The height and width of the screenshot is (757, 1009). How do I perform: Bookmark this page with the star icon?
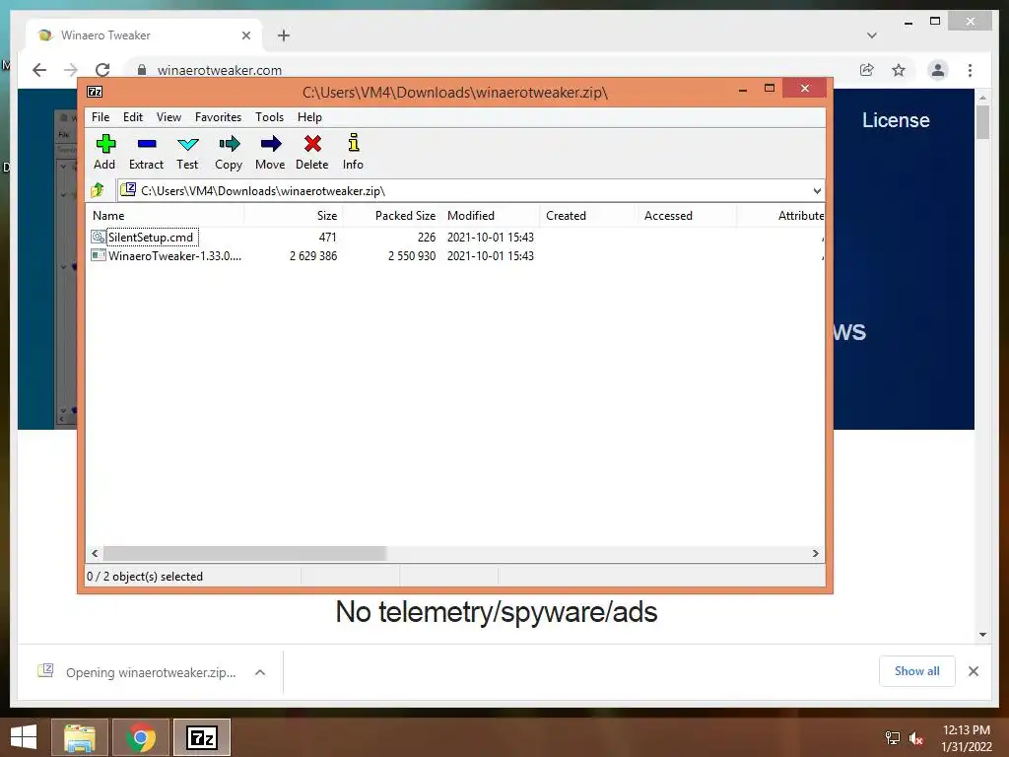point(899,70)
